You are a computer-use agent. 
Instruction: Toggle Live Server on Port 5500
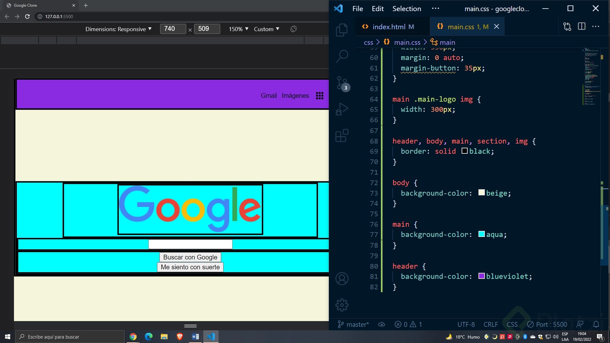pyautogui.click(x=547, y=324)
